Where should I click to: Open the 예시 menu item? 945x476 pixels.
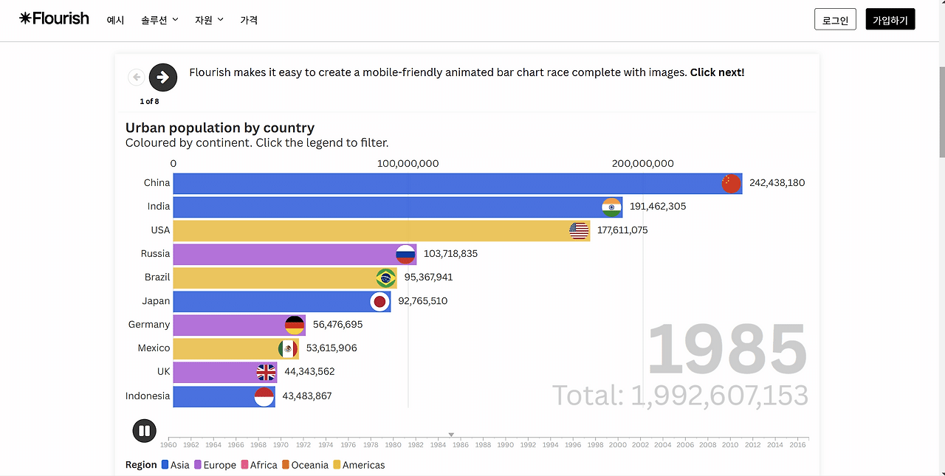[115, 20]
